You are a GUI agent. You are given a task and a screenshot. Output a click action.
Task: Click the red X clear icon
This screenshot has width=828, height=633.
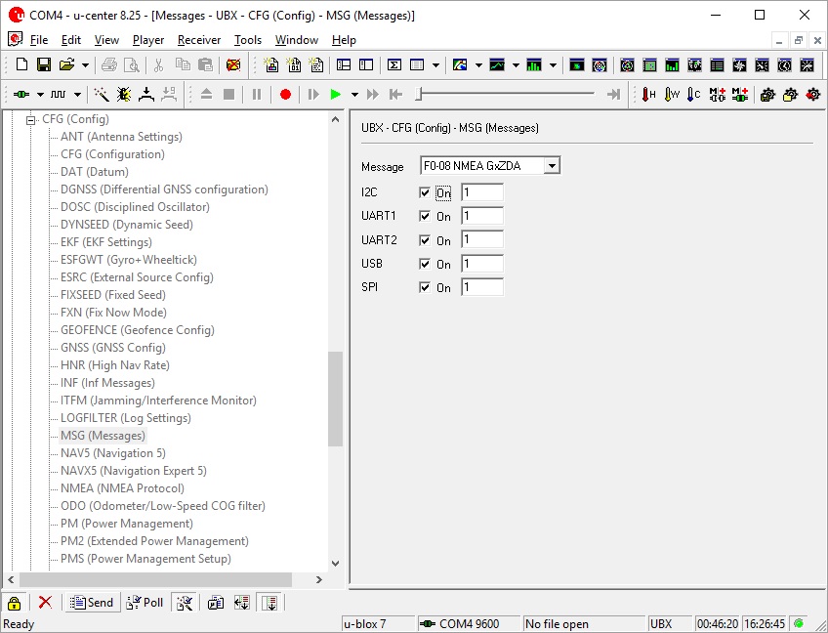[46, 603]
